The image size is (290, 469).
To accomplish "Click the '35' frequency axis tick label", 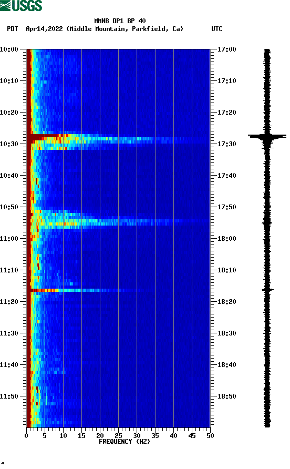I will [x=155, y=436].
